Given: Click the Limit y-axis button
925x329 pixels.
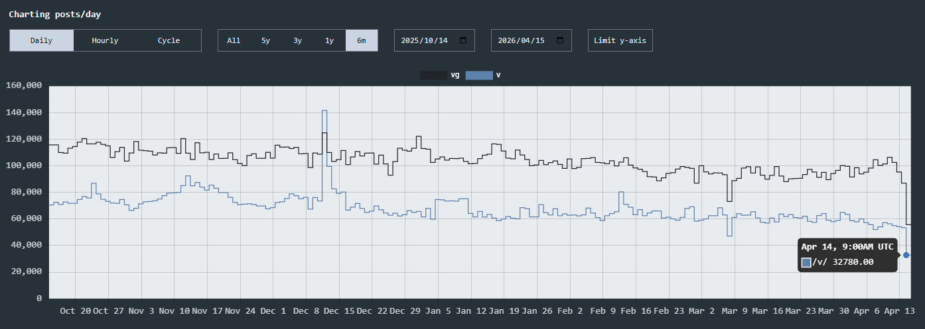Looking at the screenshot, I should pos(620,40).
